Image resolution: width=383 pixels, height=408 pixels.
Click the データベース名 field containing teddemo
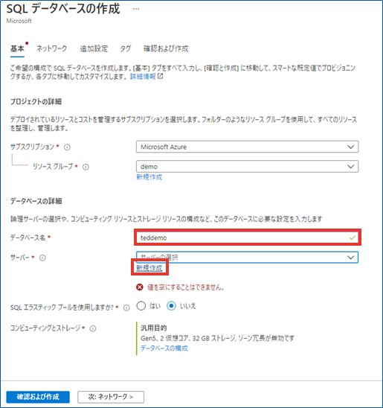(247, 238)
